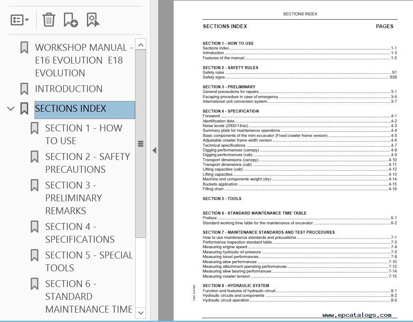This screenshot has height=322, width=413.
Task: Click 'Technical specifications' contents entry
Action: coord(300,145)
